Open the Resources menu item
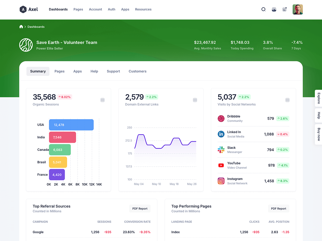322x241 pixels. (143, 9)
